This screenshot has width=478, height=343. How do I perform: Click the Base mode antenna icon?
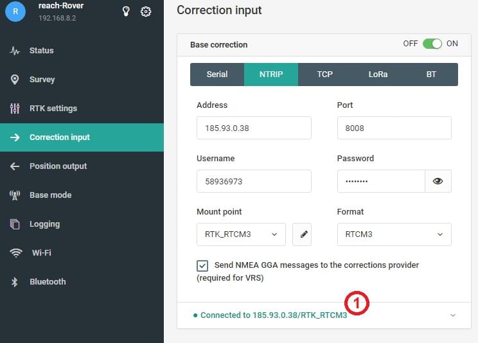pyautogui.click(x=15, y=195)
